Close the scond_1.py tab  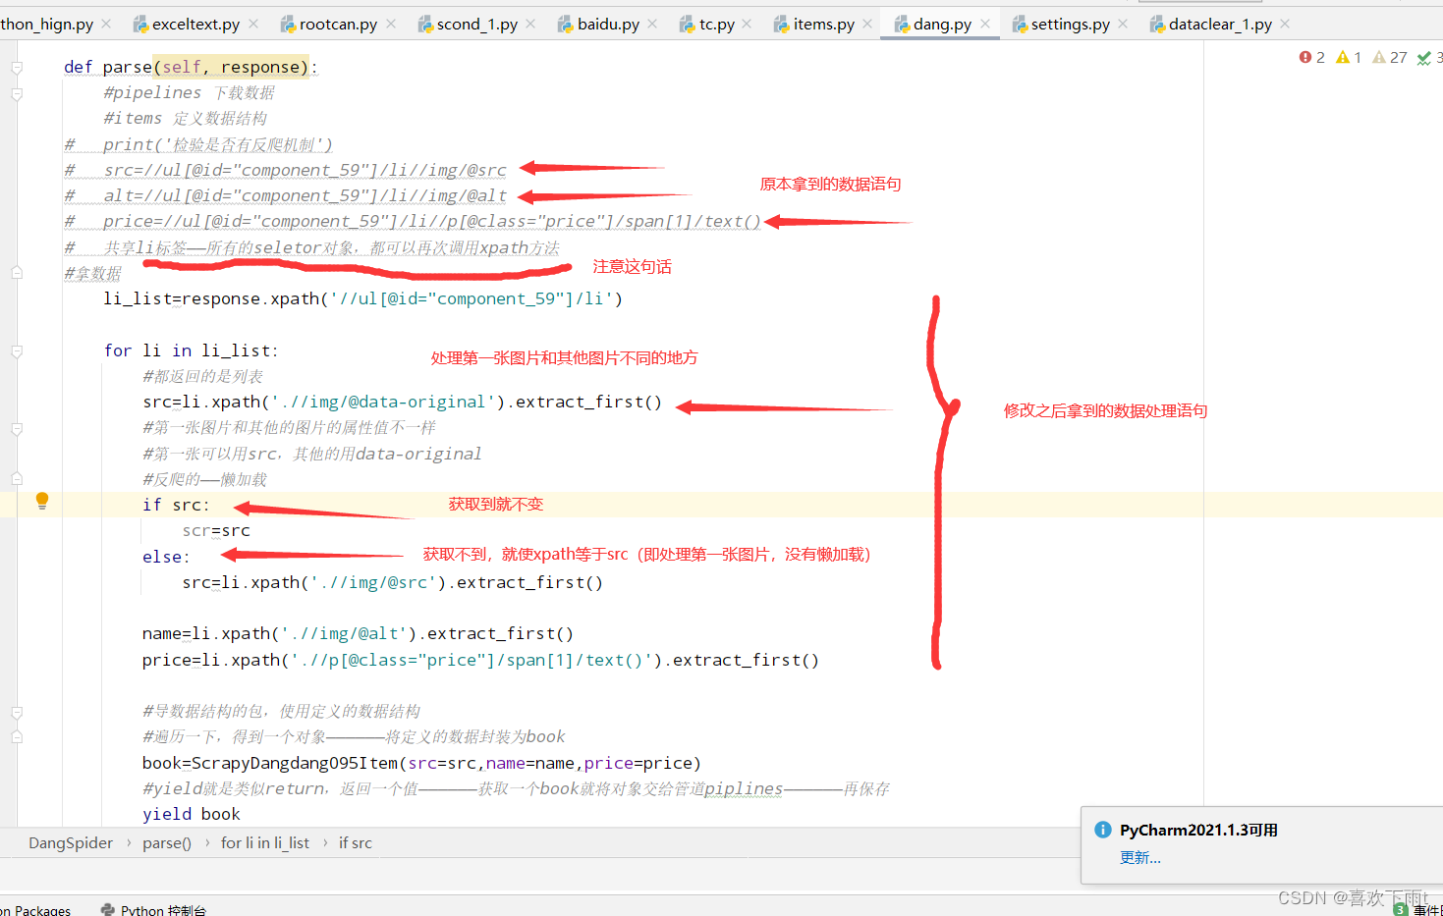(530, 24)
